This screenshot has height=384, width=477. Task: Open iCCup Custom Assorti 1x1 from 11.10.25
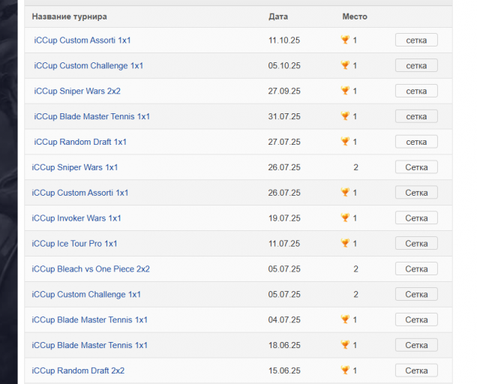[x=82, y=40]
